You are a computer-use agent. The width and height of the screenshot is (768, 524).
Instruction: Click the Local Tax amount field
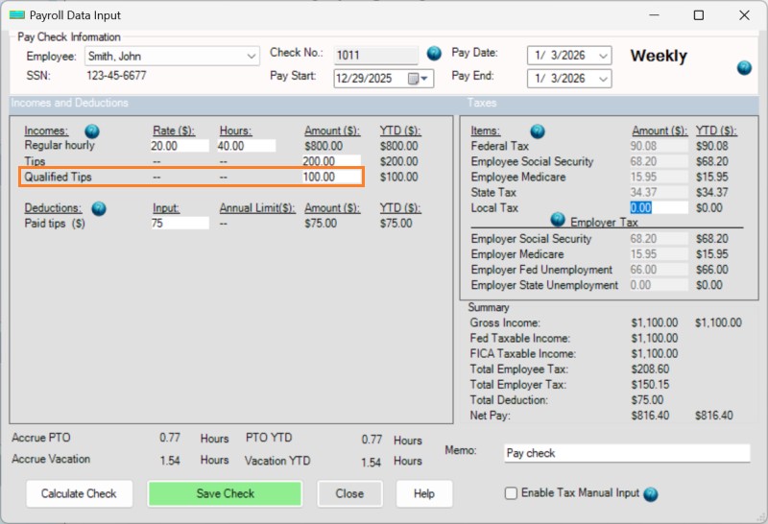[x=659, y=207]
